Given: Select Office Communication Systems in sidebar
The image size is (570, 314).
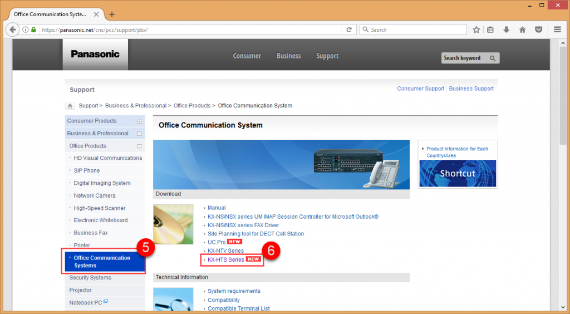Looking at the screenshot, I should (105, 262).
